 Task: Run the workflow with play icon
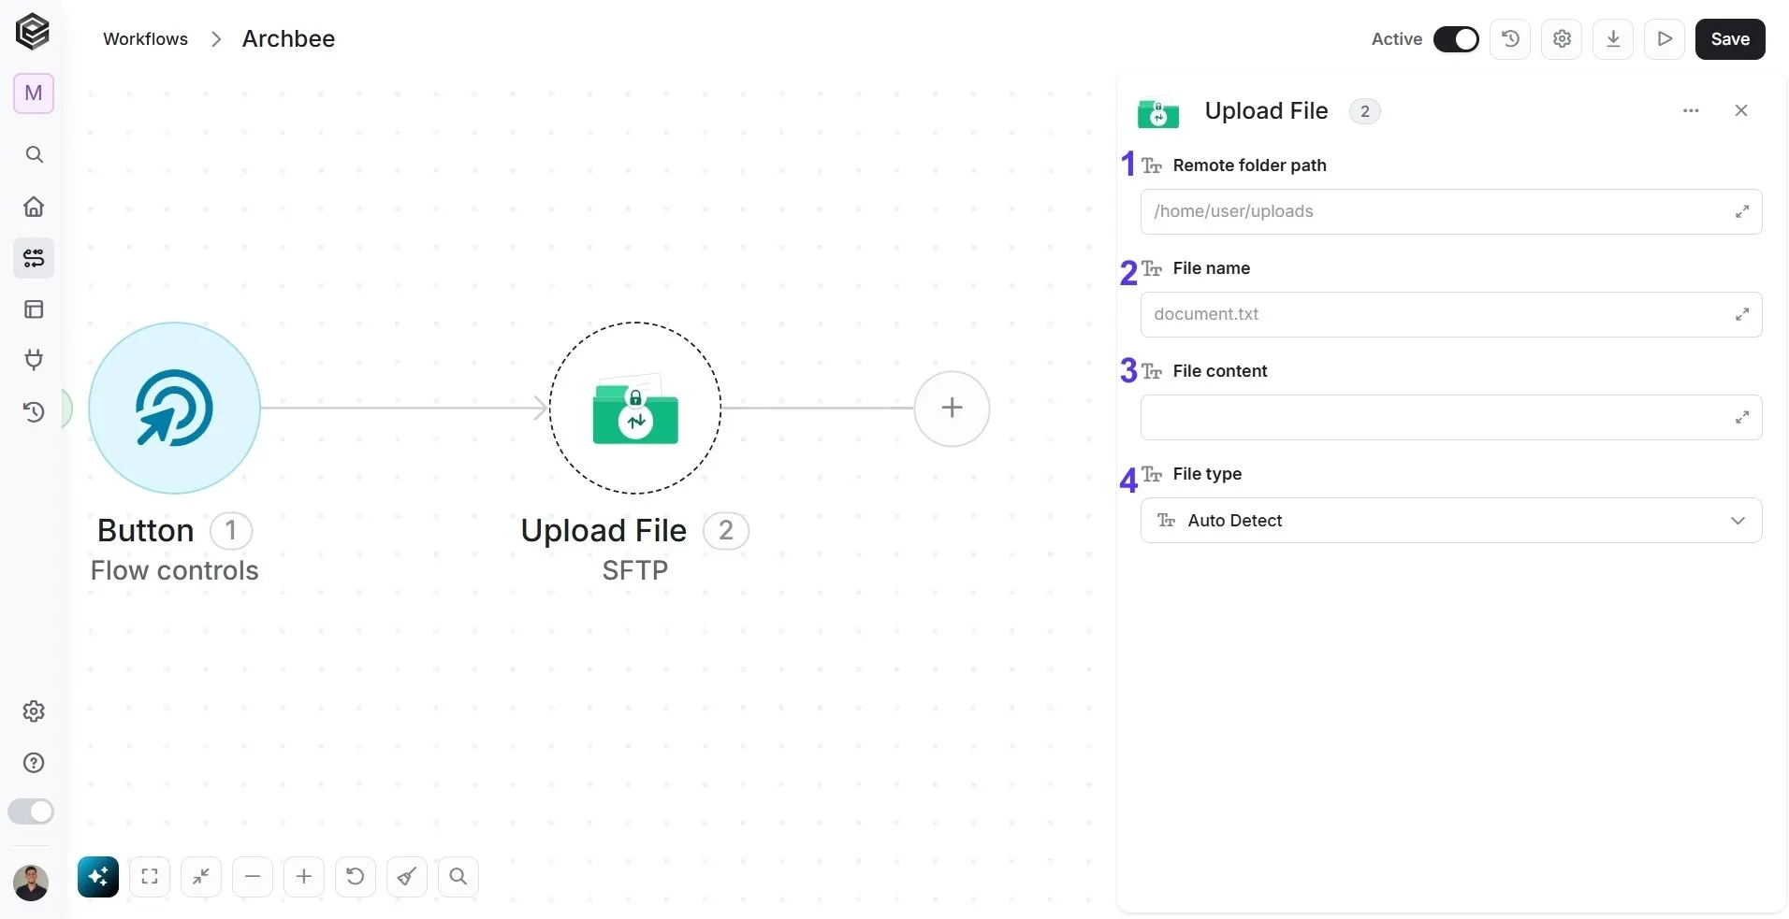point(1665,39)
